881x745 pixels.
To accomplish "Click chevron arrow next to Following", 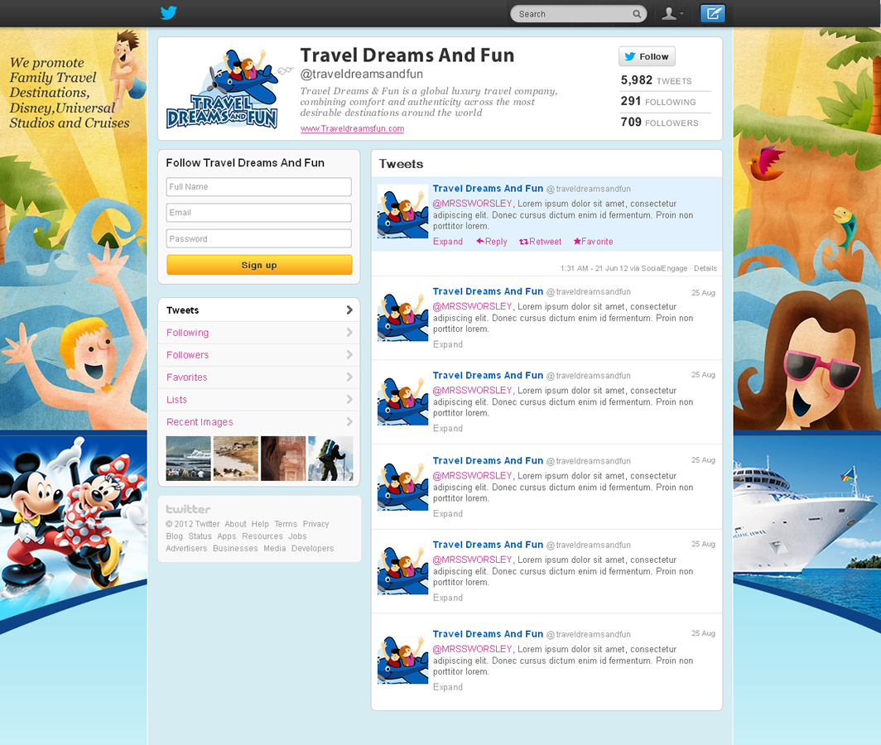I will pyautogui.click(x=349, y=333).
